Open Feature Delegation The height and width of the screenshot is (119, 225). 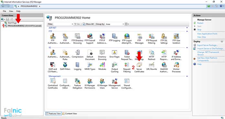point(77,83)
